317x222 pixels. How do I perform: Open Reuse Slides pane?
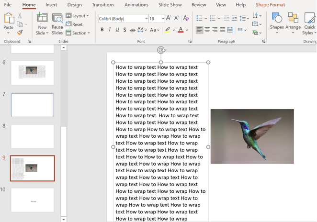coord(57,24)
